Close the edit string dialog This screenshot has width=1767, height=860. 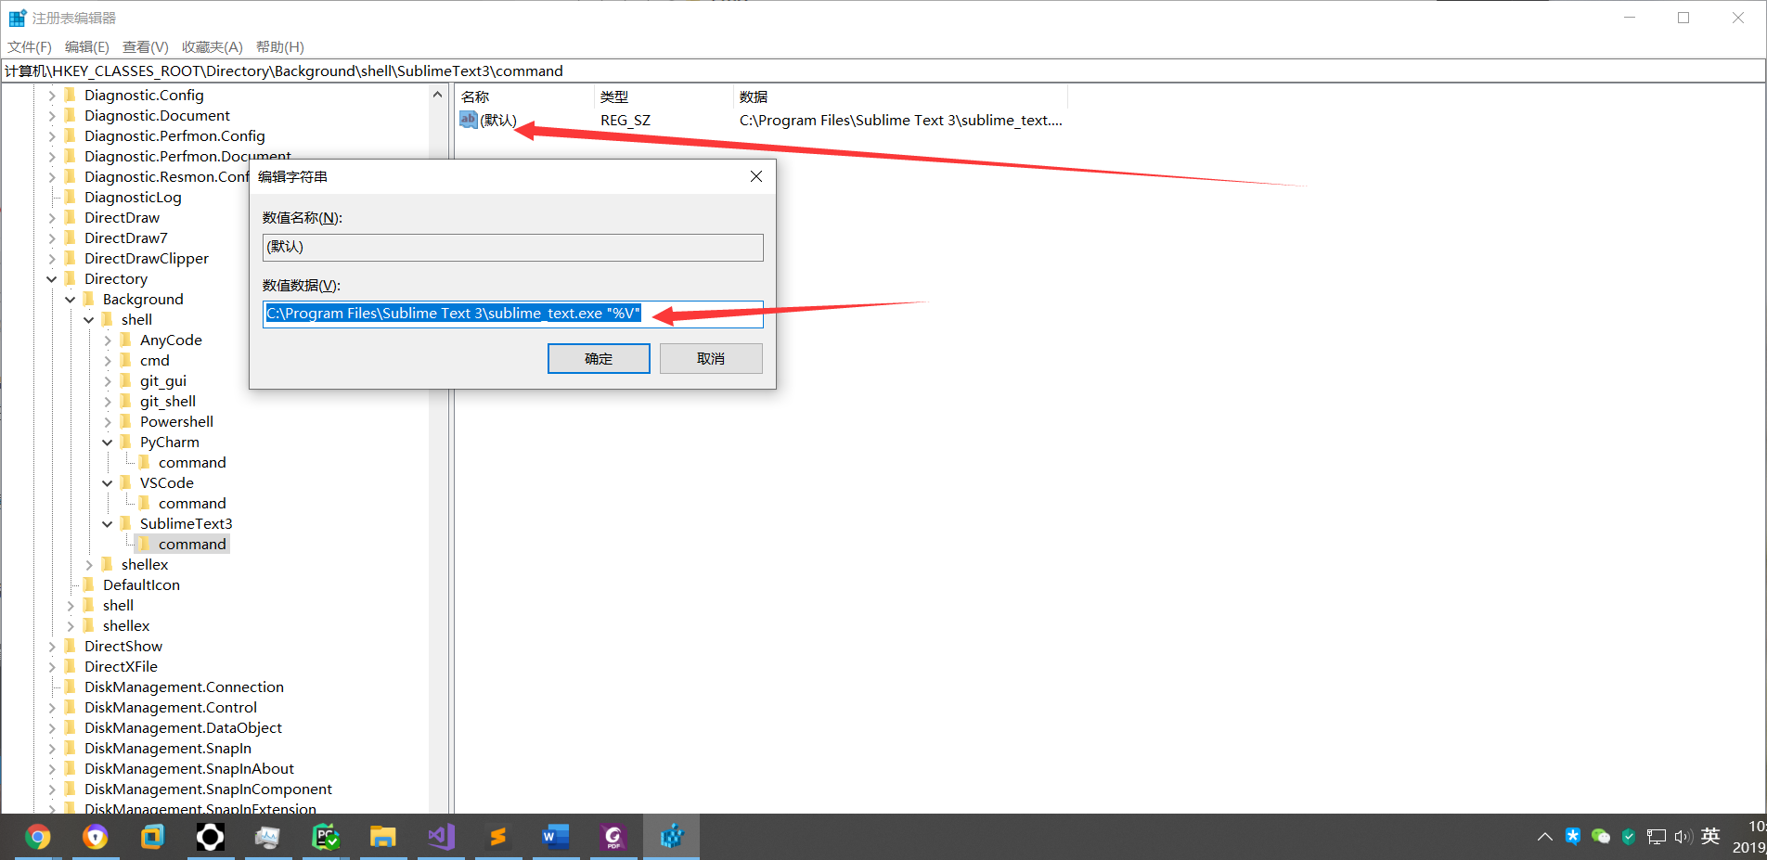pyautogui.click(x=756, y=176)
